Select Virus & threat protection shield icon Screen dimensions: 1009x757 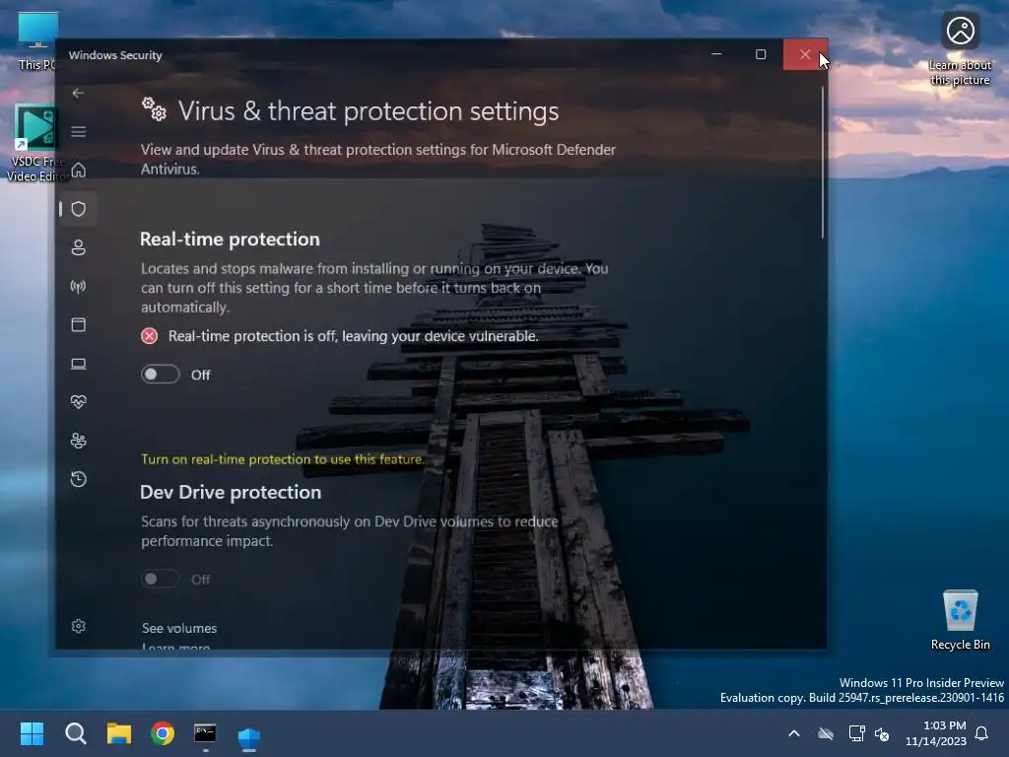tap(78, 209)
